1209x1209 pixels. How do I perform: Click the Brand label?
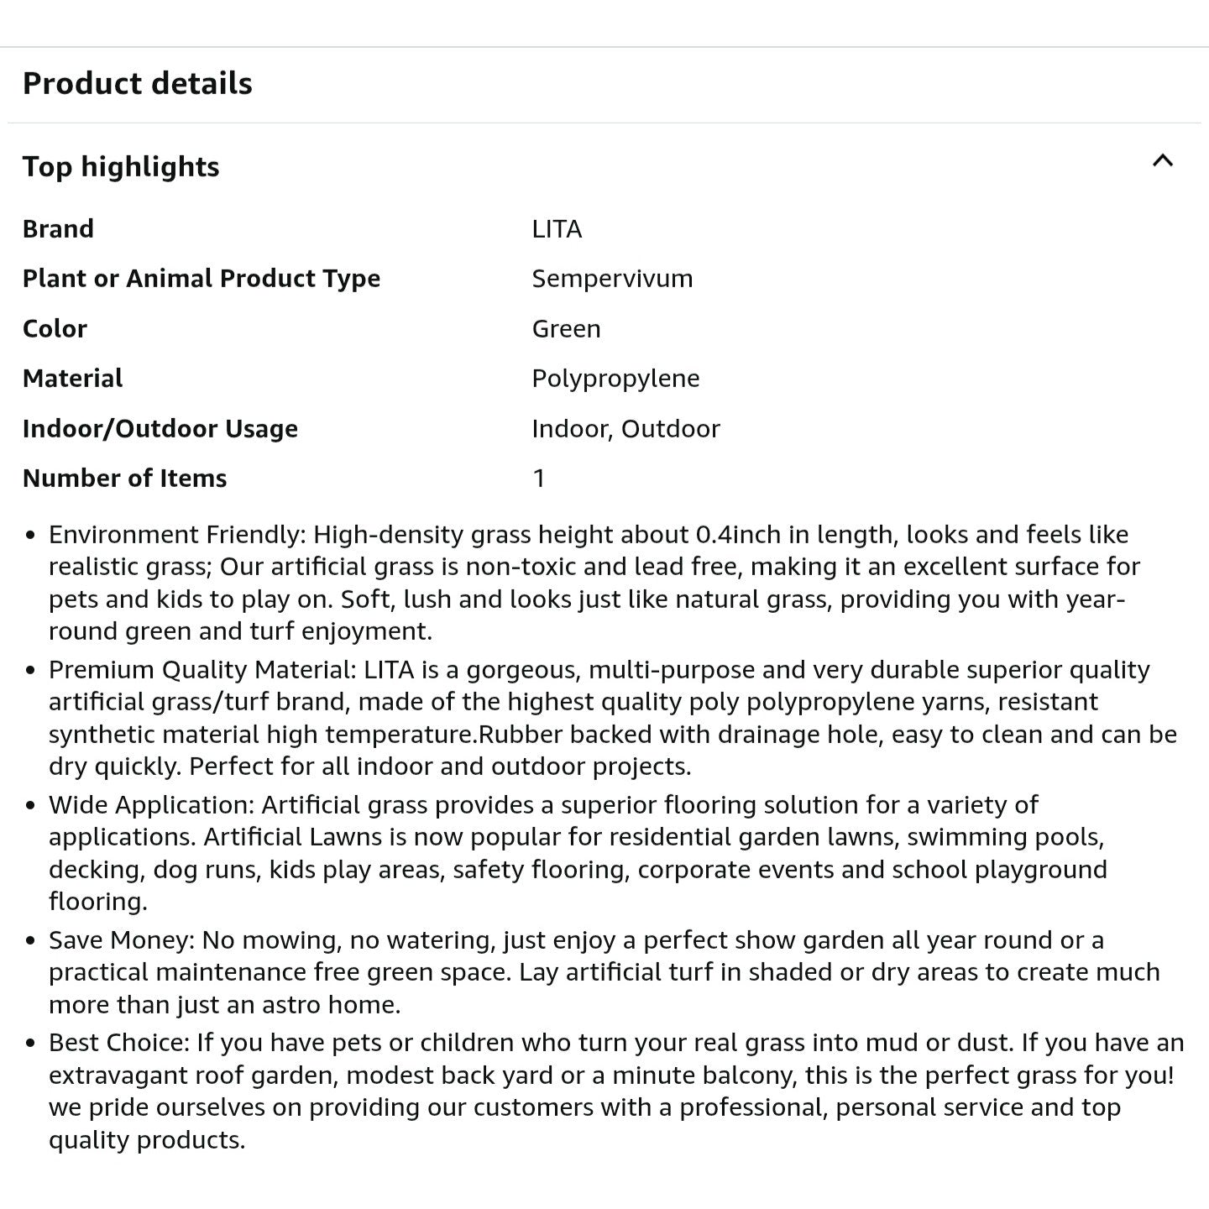[58, 228]
